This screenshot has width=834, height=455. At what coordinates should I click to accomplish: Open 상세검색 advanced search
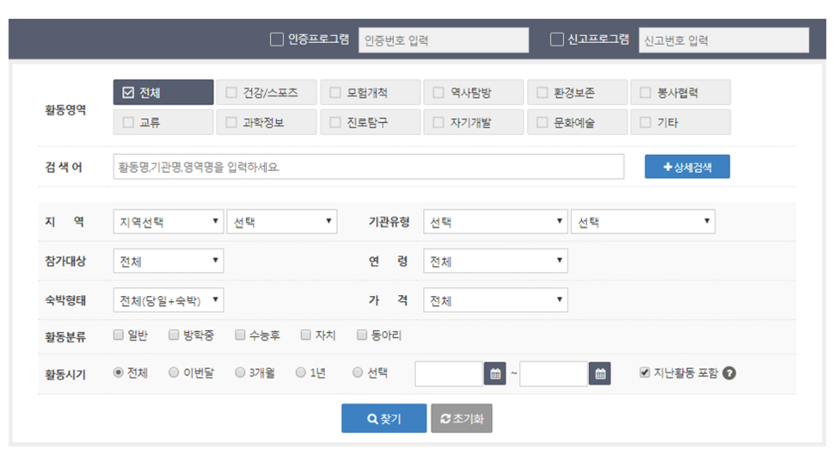tap(687, 167)
